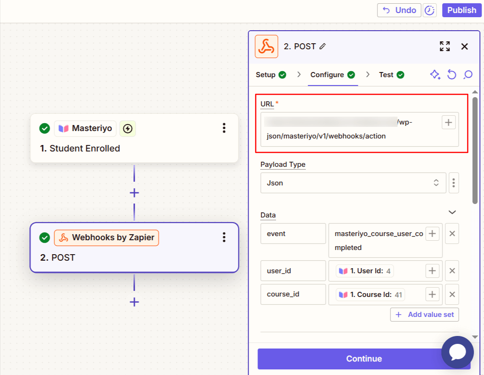Add a step after the POST step
The image size is (484, 375).
pos(134,302)
